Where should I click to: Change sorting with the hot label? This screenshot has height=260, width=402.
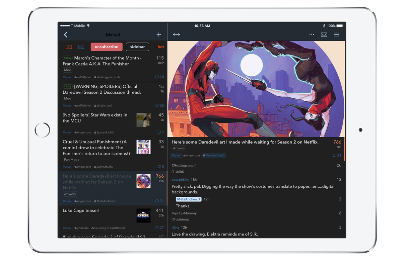click(161, 47)
